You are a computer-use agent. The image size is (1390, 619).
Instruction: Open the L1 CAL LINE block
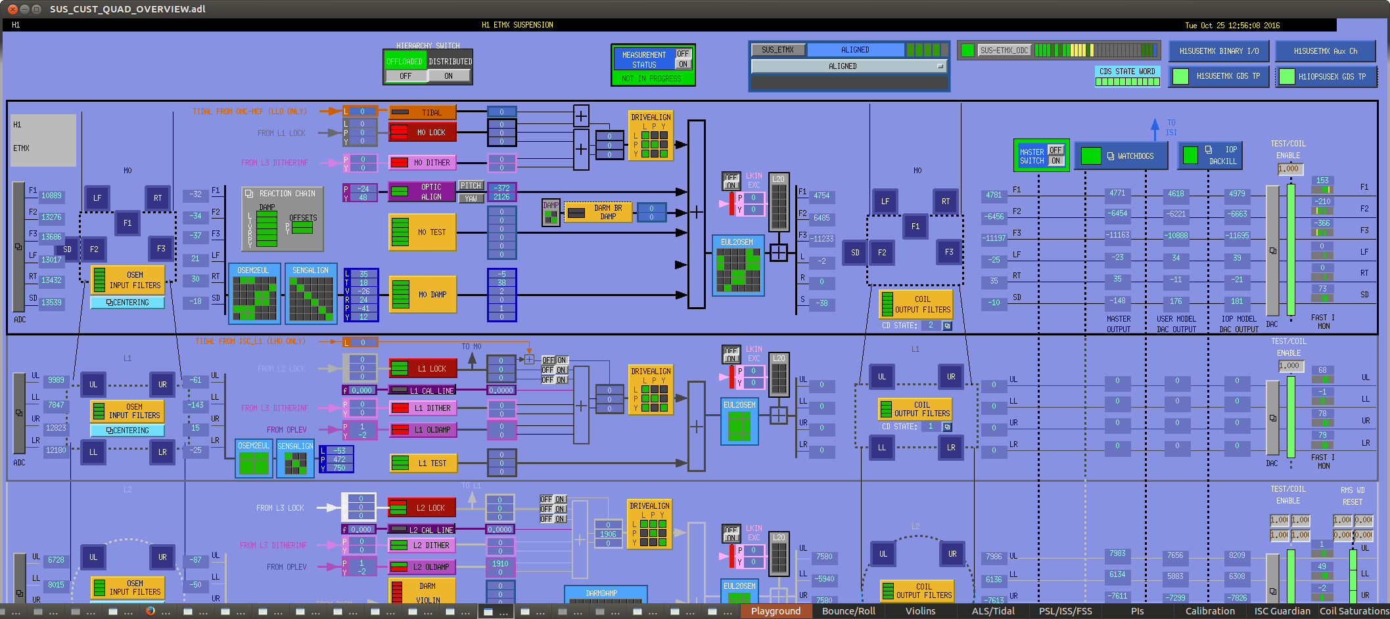pos(423,390)
